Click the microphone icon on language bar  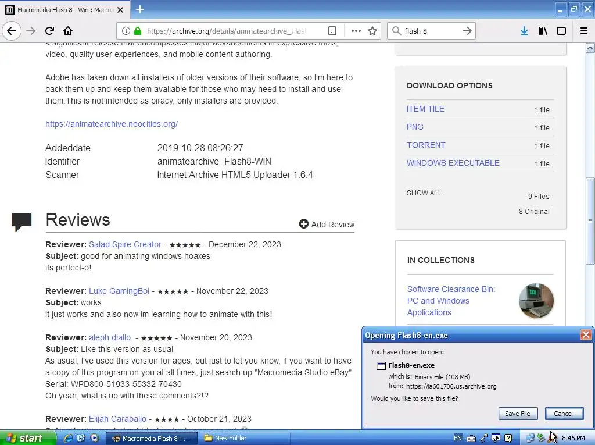(x=484, y=438)
